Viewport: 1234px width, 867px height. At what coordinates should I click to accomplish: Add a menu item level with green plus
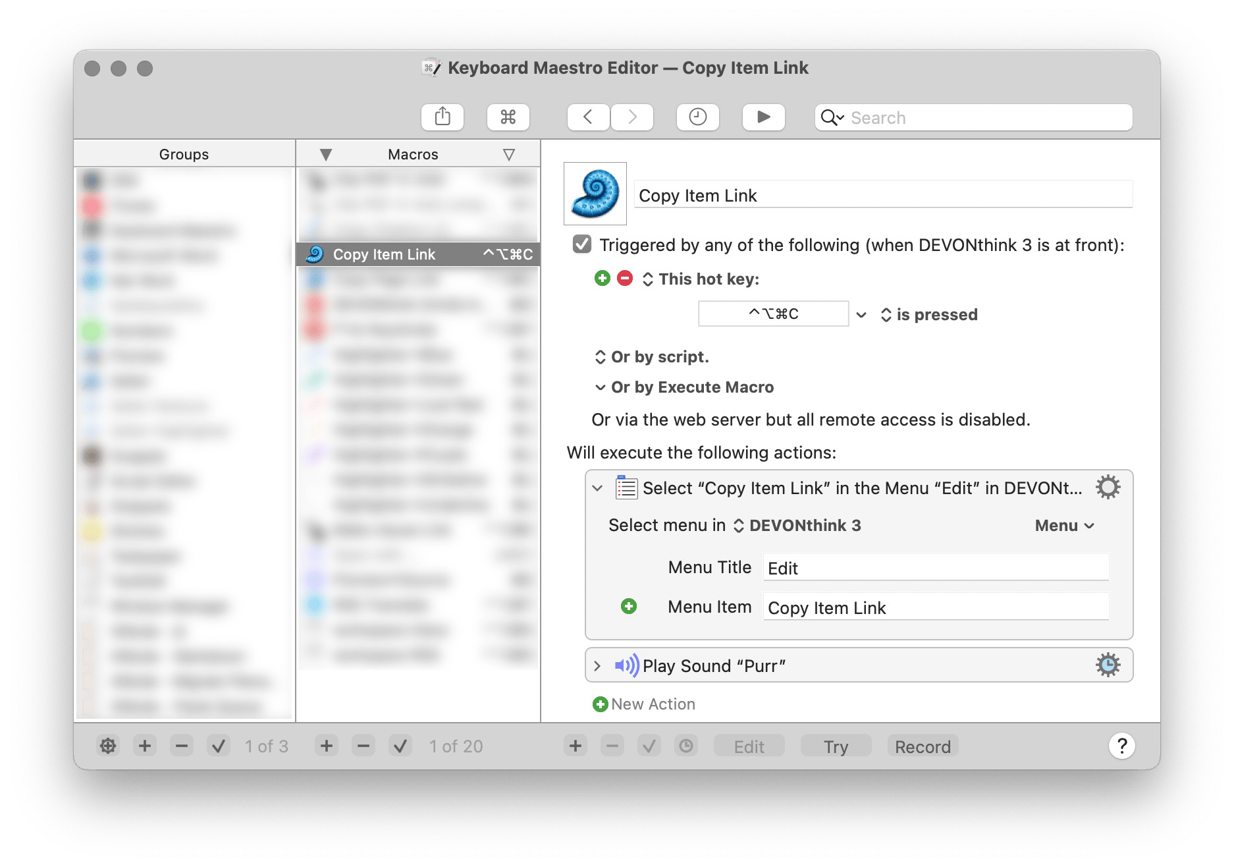click(x=629, y=606)
